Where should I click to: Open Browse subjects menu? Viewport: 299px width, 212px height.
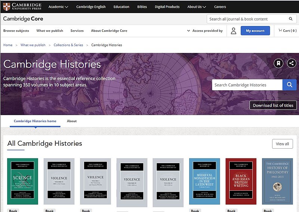click(x=16, y=31)
